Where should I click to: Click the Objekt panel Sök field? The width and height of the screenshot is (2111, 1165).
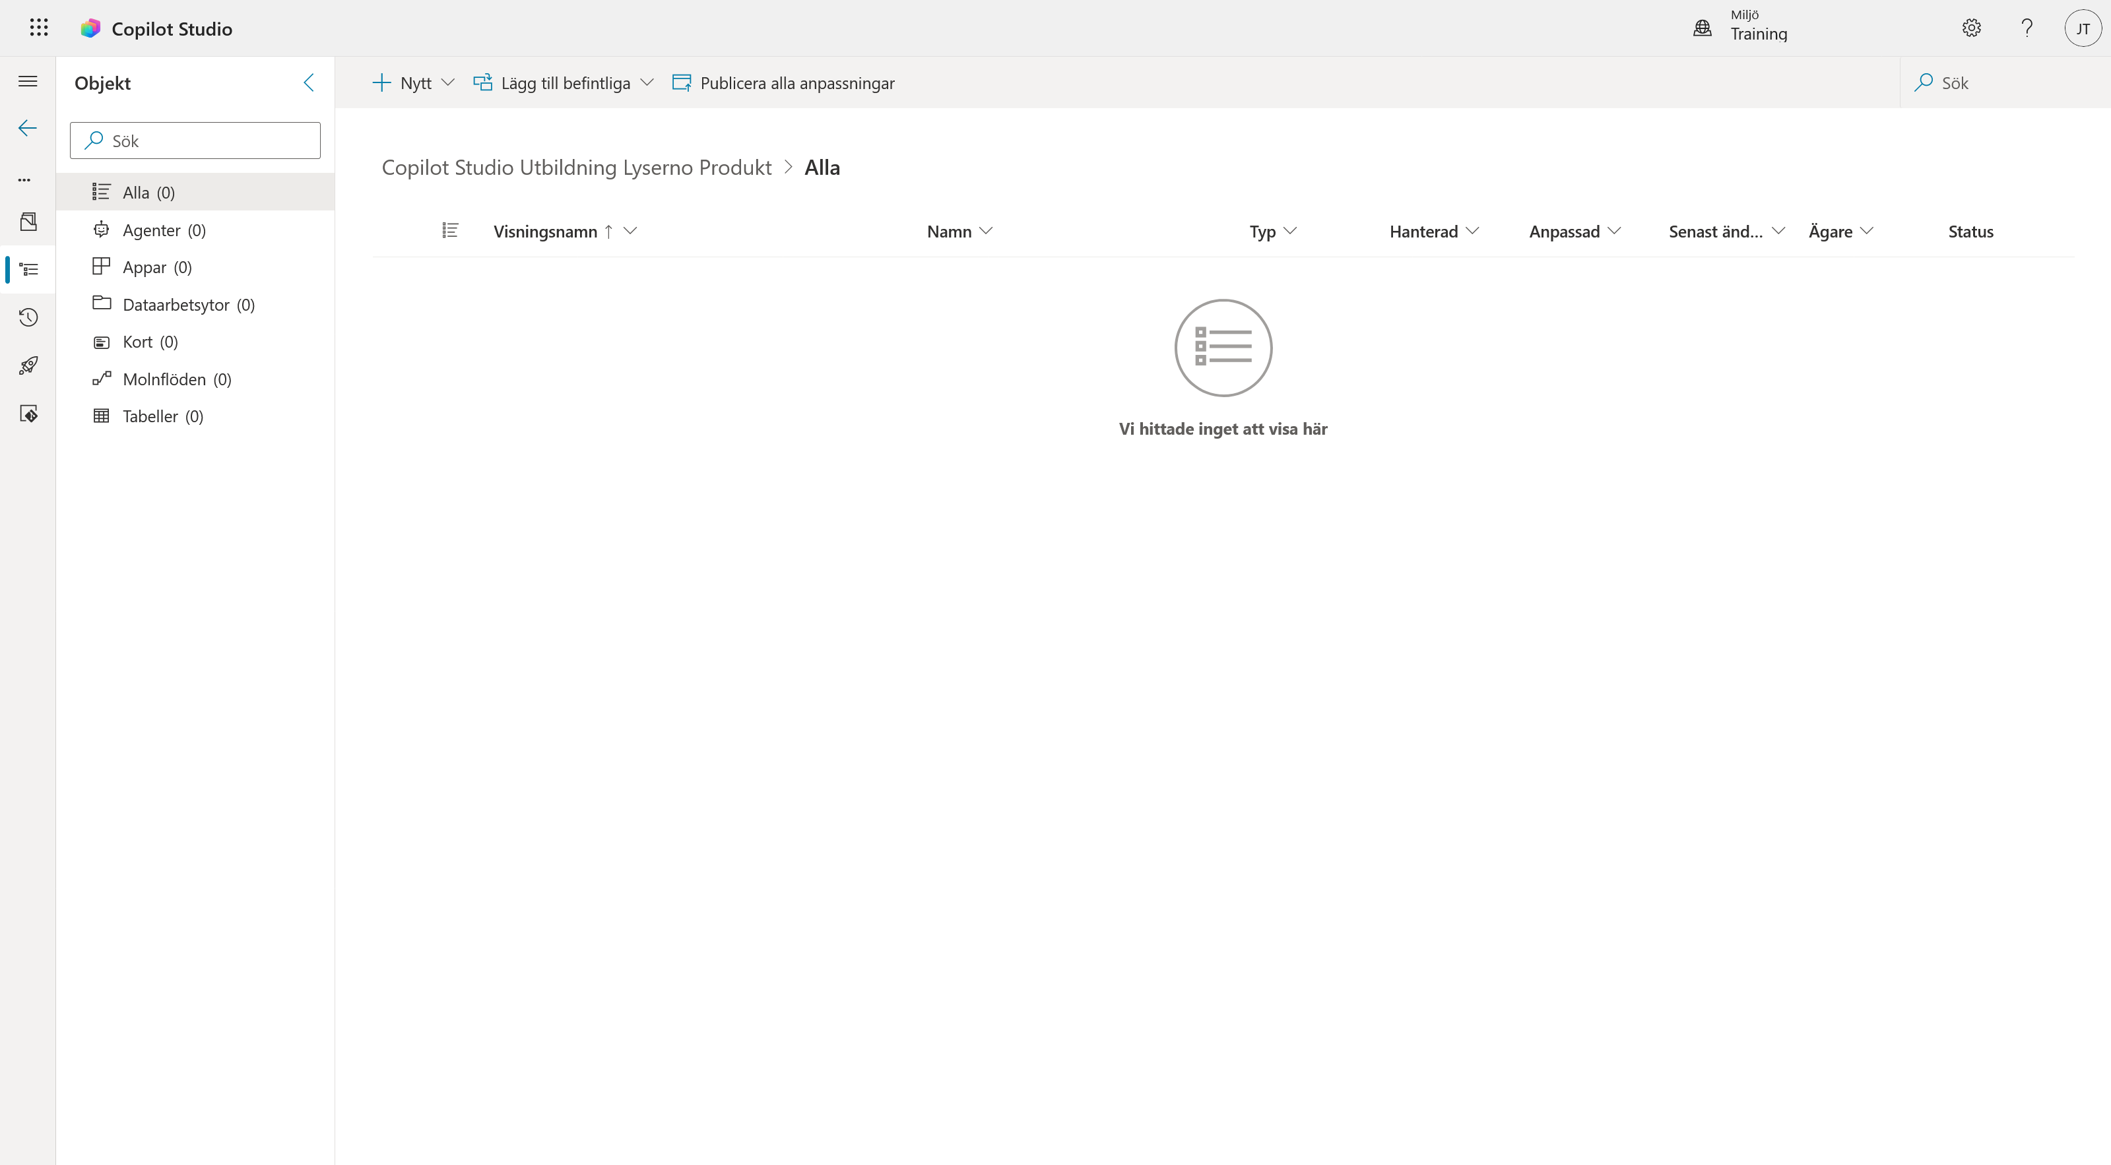[195, 140]
